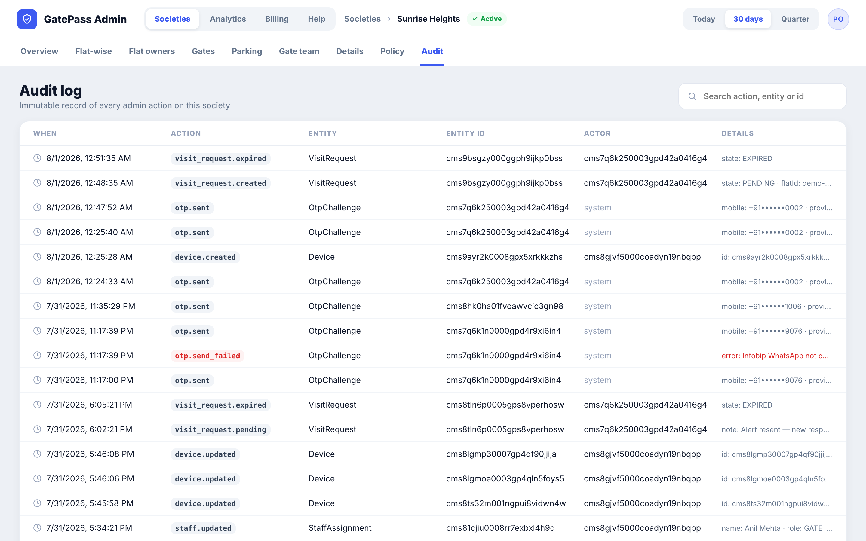Click the clock icon for 7/31/2026, 11:35:29 PM
This screenshot has height=541, width=866.
[37, 306]
